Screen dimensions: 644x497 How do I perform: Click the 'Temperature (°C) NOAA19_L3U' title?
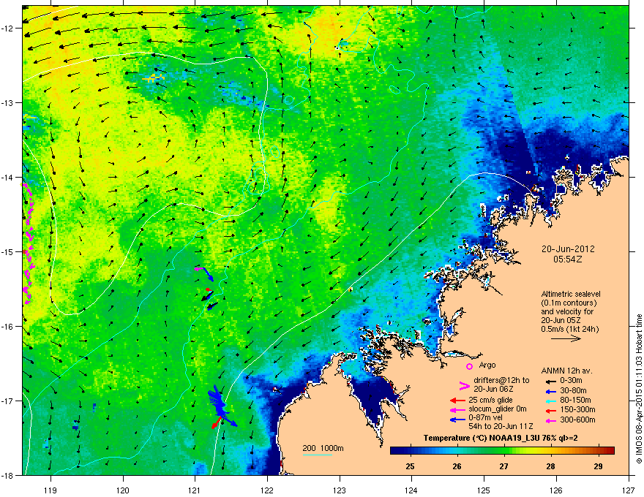tap(483, 438)
